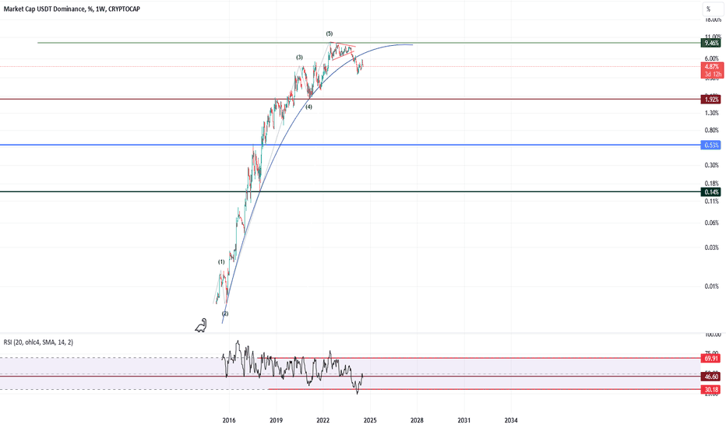The image size is (726, 428).
Task: Click the 2022 label on the time axis
Action: (322, 420)
